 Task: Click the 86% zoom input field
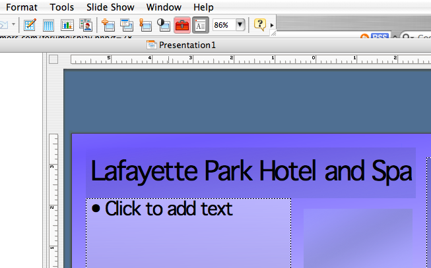(x=224, y=25)
